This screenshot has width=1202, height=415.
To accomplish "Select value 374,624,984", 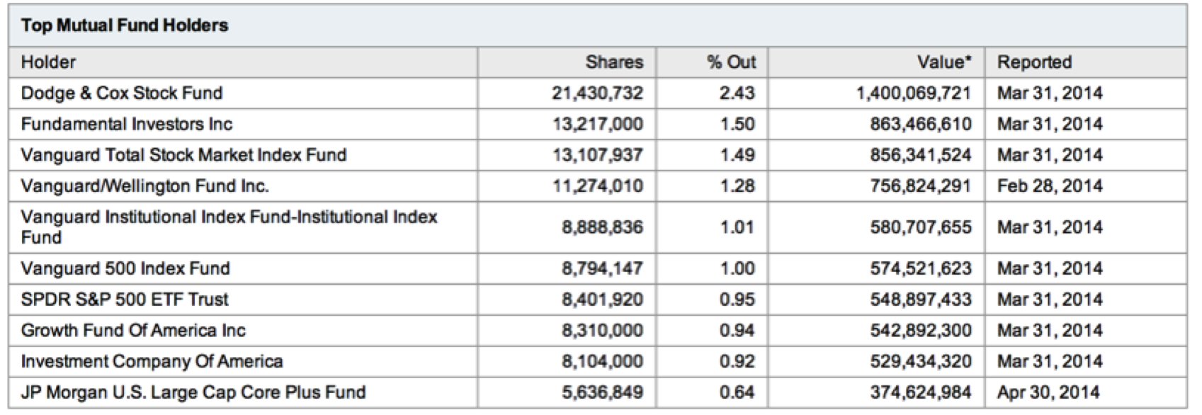I will pos(921,392).
